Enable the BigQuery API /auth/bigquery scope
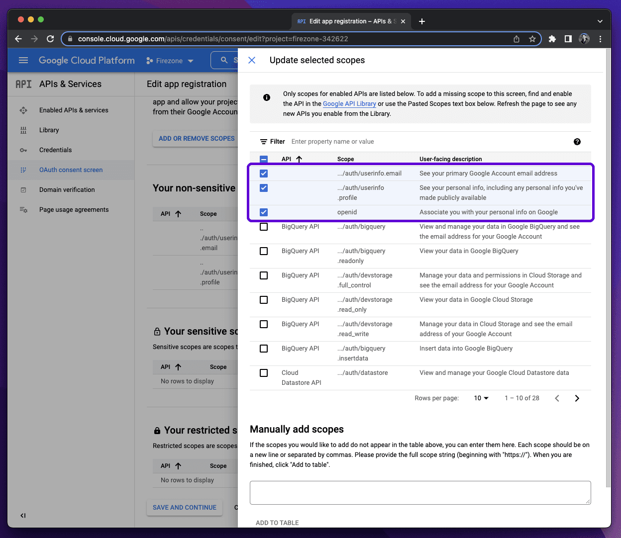The height and width of the screenshot is (538, 621). pos(263,226)
